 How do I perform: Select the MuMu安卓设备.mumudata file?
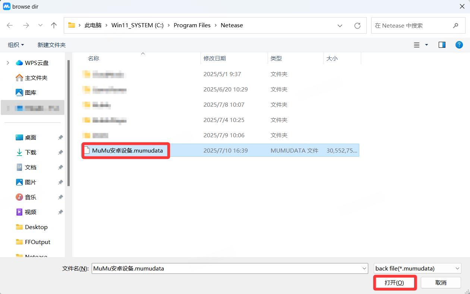127,151
